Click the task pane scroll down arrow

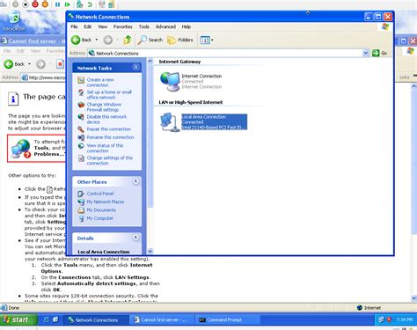pos(150,251)
